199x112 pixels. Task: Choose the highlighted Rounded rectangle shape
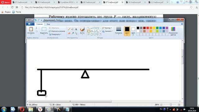(89, 31)
